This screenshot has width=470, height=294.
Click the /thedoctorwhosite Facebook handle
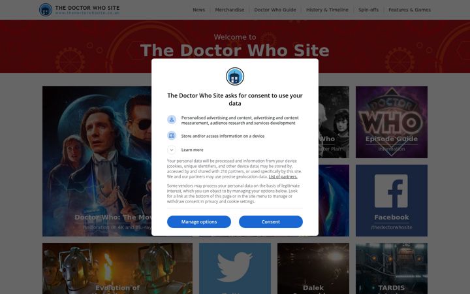(392, 227)
